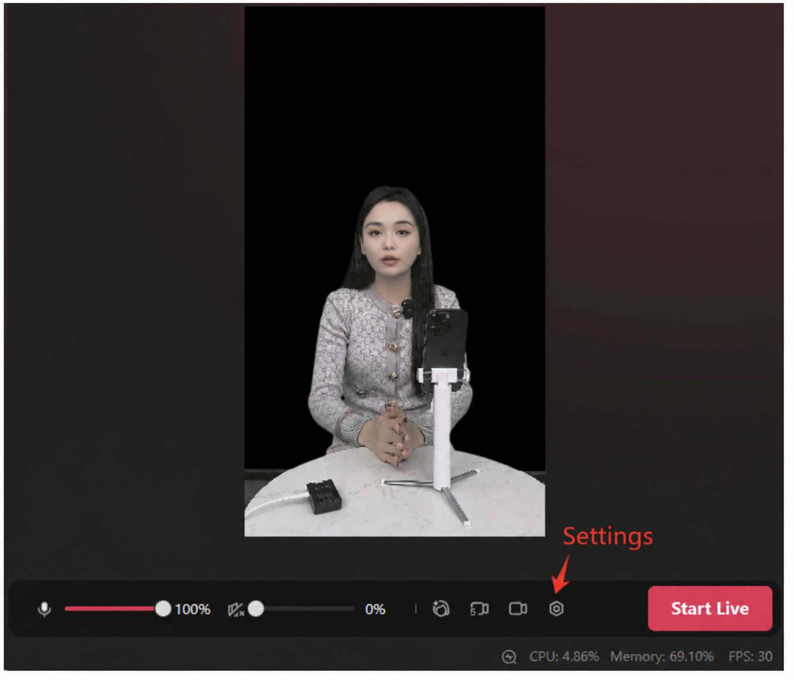Click the live video preview

coord(394,271)
